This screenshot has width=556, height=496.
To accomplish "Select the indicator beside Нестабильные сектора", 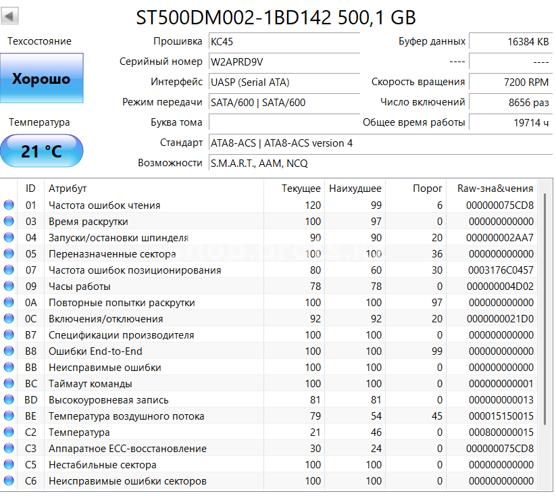I will click(x=8, y=465).
